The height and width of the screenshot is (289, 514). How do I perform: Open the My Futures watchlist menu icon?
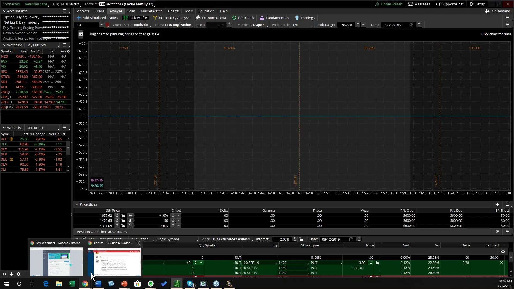pos(65,45)
